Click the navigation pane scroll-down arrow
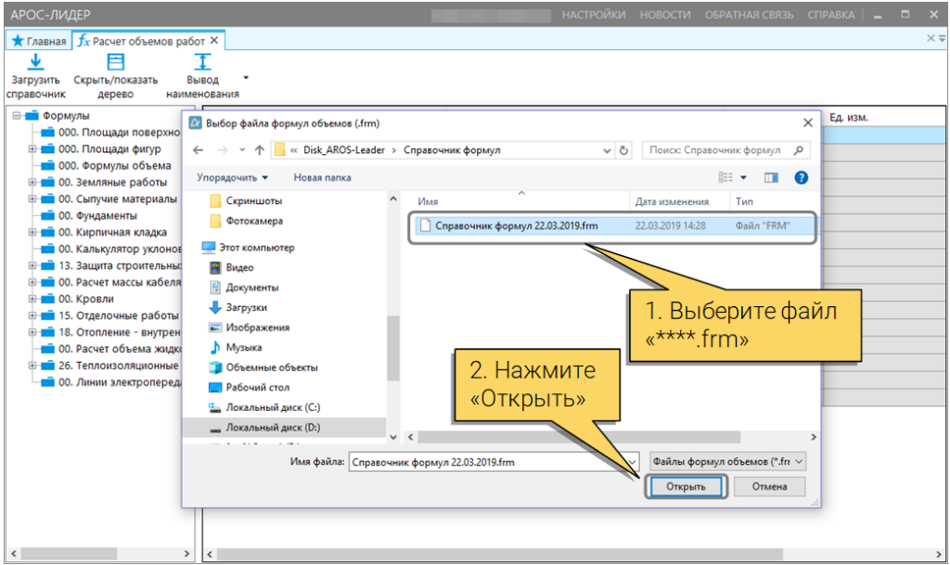 [x=393, y=437]
